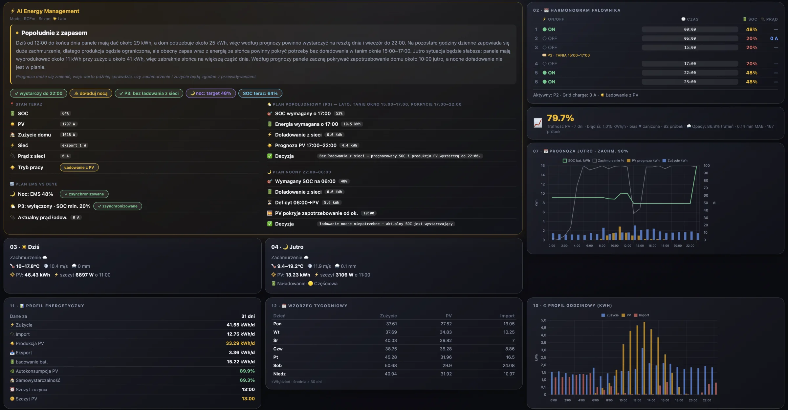Click the 'Ładowanie z PV' mode badge

coord(79,167)
